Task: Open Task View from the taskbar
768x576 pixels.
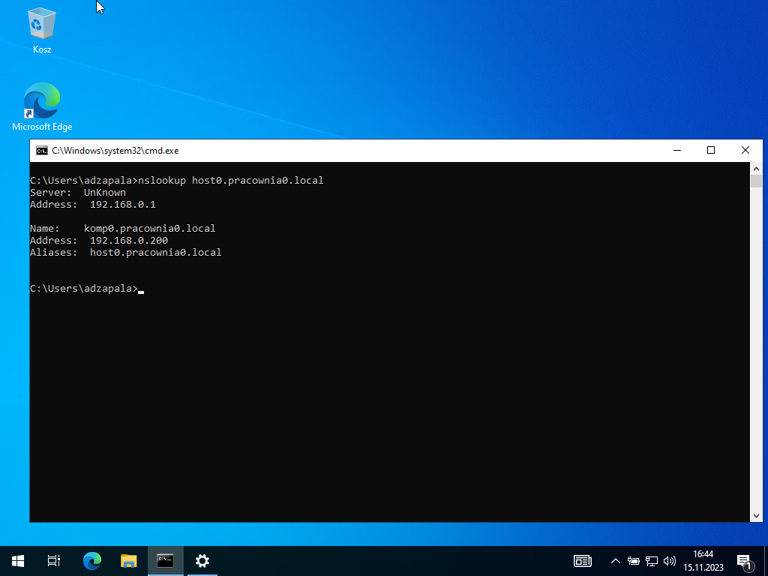Action: point(54,560)
